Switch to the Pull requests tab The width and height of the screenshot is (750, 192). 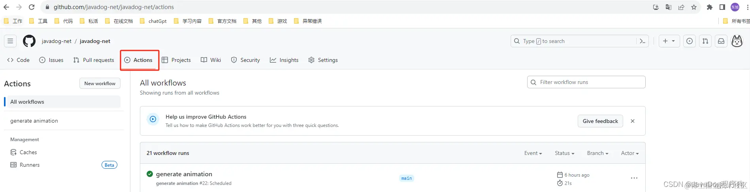(x=94, y=60)
